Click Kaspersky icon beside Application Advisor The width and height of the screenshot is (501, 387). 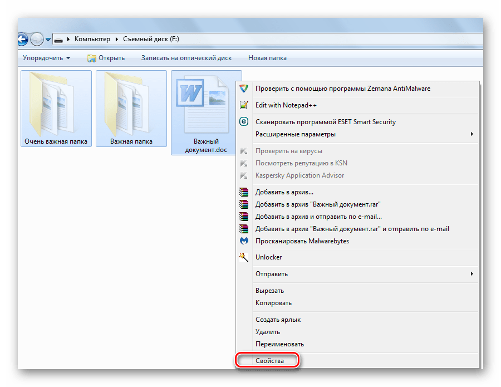click(244, 175)
